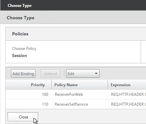The height and width of the screenshot is (124, 146).
Task: Click the Choose Policy label
Action: pyautogui.click(x=24, y=49)
